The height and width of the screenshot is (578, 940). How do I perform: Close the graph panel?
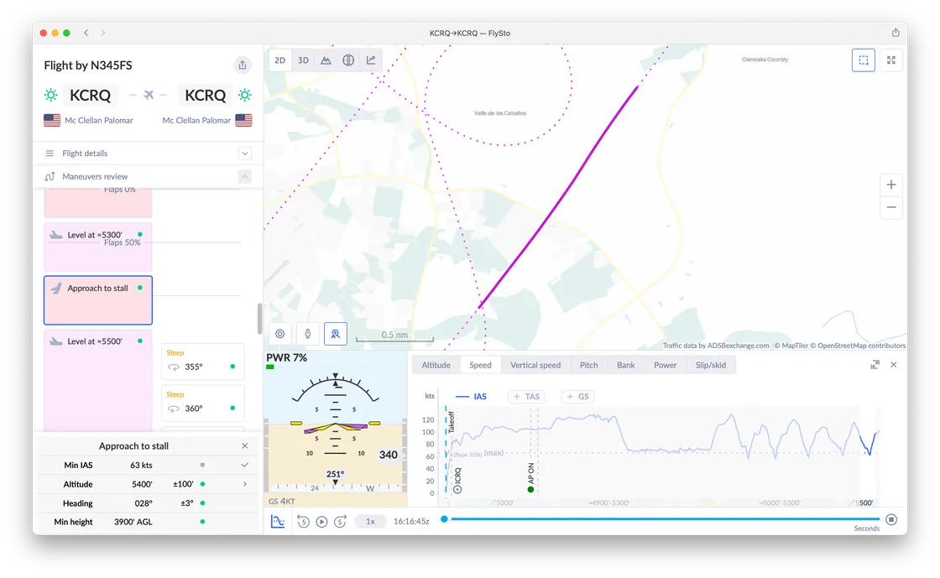(x=894, y=364)
